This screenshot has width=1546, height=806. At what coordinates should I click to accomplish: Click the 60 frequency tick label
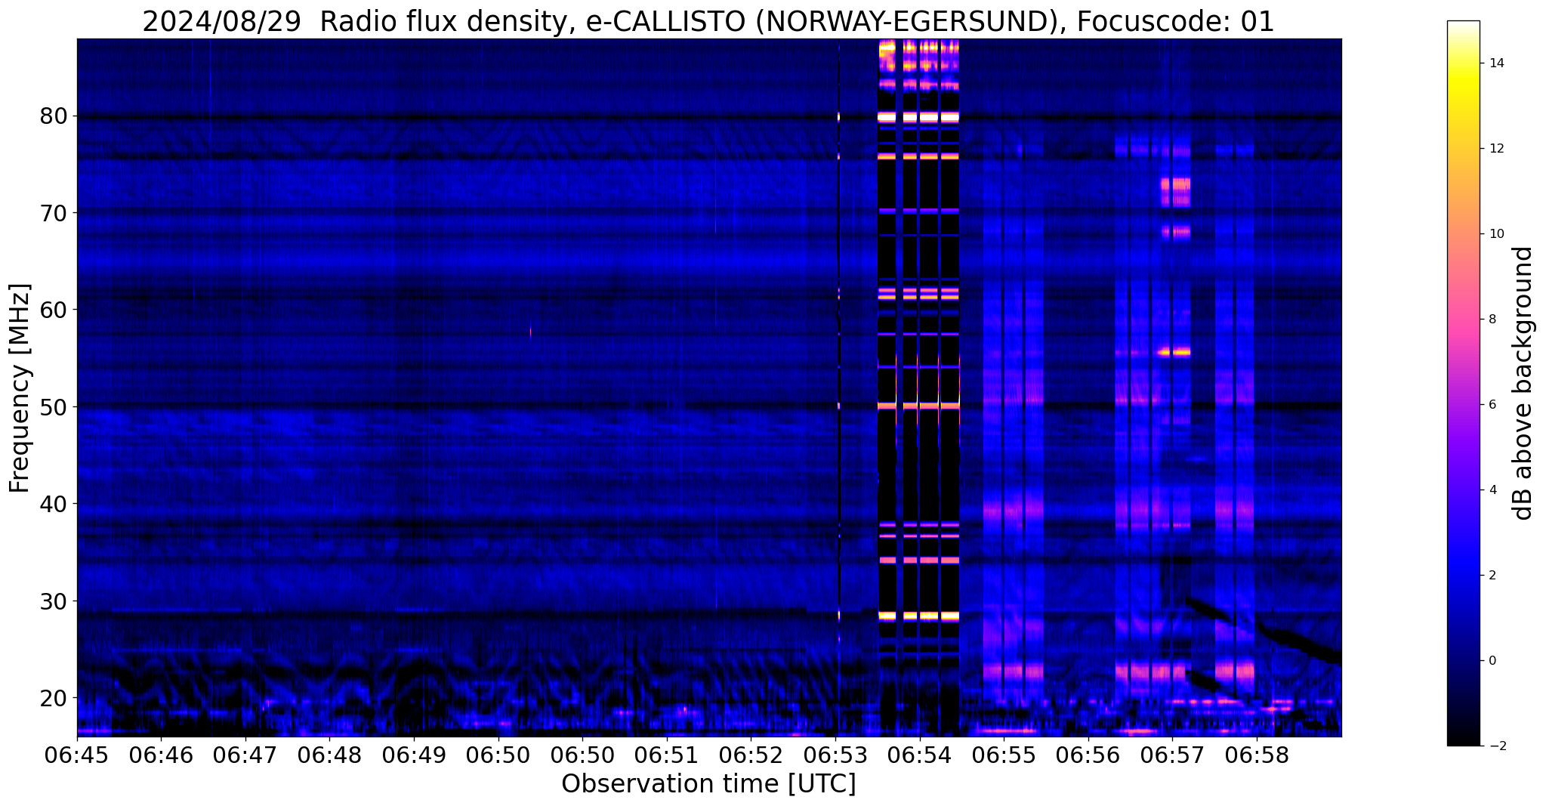coord(54,310)
